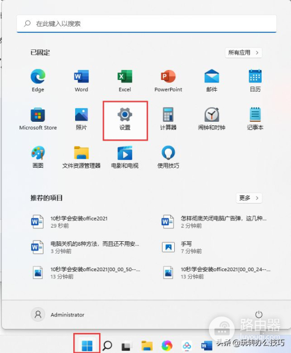The image size is (291, 353).
Task: Open image 10秒学会安装office2021[00_00_50
Action: click(x=86, y=272)
